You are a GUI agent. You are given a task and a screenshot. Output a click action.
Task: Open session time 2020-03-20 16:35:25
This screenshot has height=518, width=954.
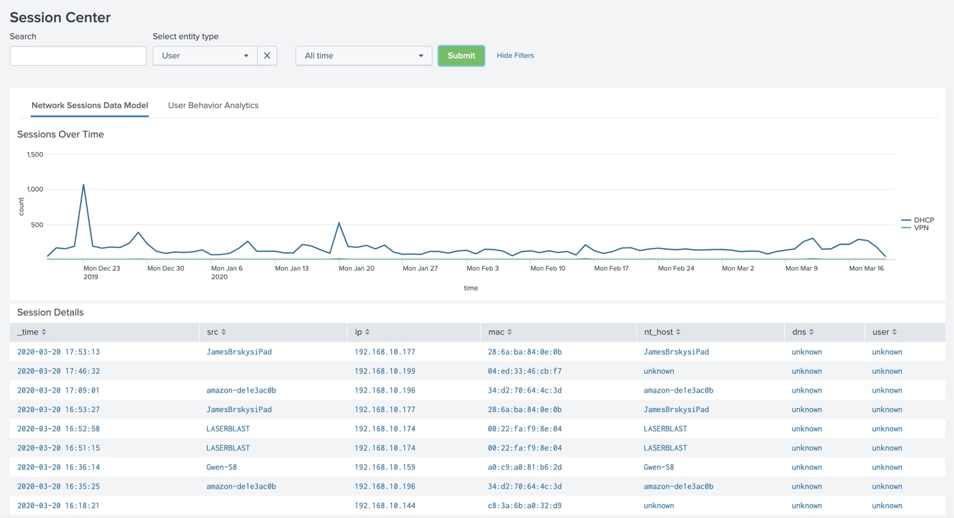point(59,487)
